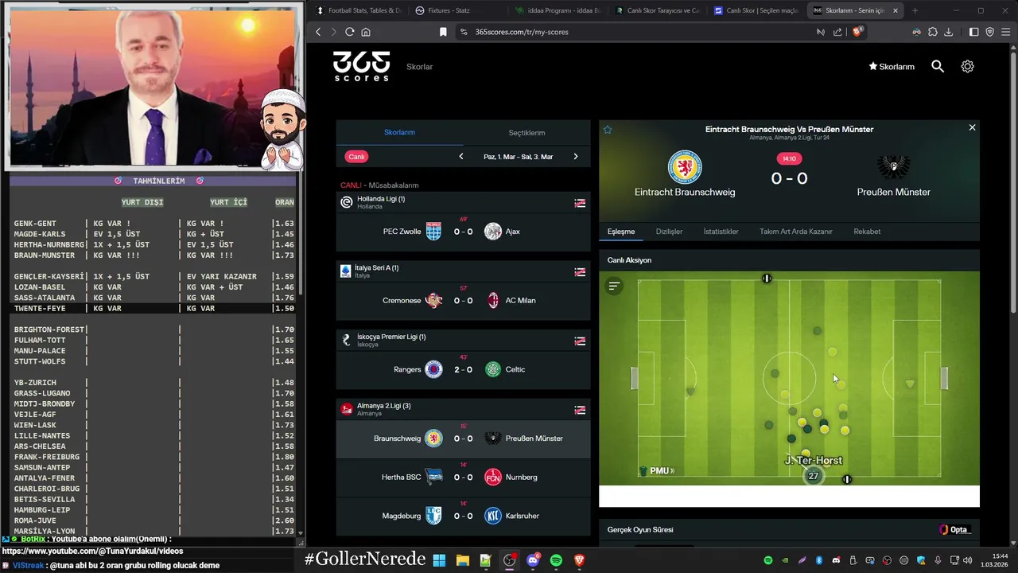Open the 365scores search icon
This screenshot has width=1018, height=573.
[938, 67]
